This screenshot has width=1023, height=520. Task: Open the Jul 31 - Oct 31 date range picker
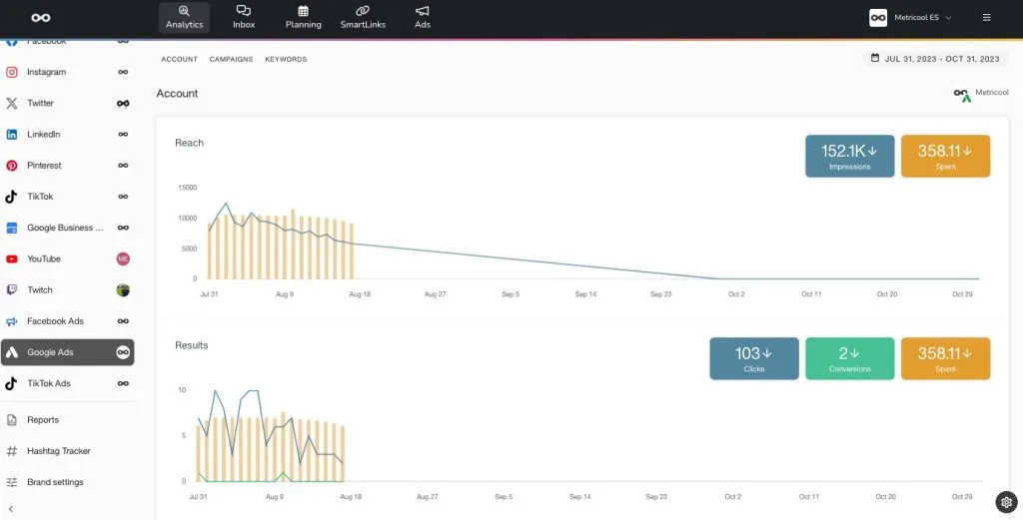point(935,59)
